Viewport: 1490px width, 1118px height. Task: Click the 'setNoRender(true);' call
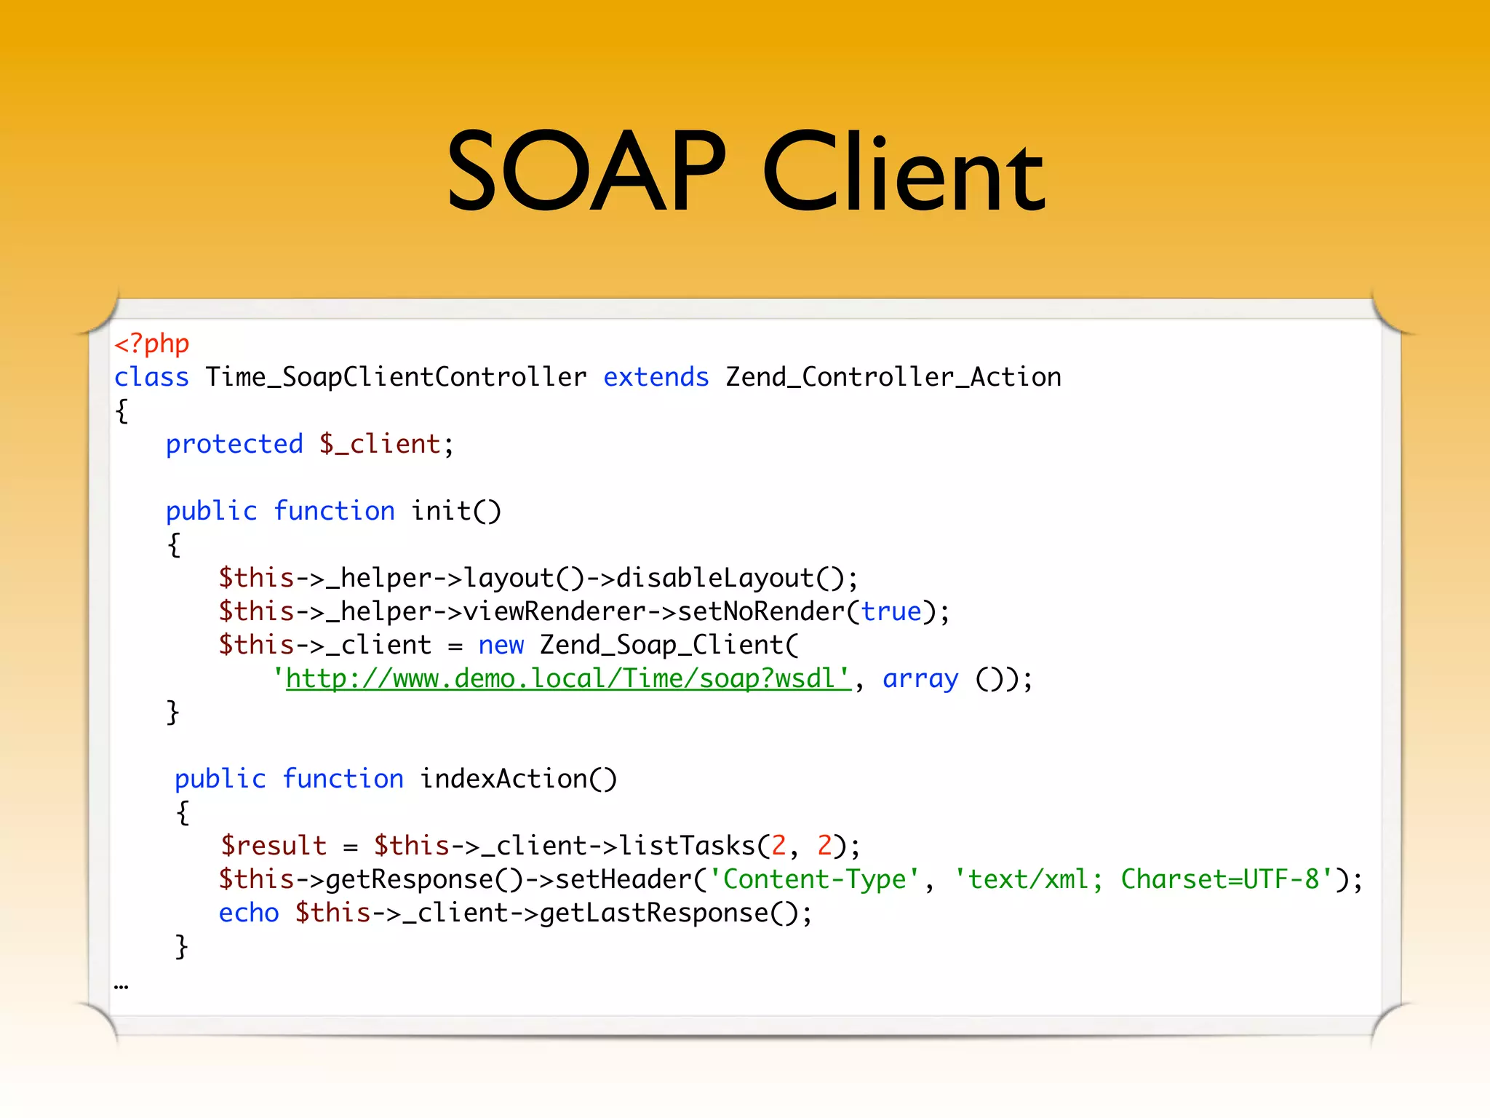pos(813,611)
